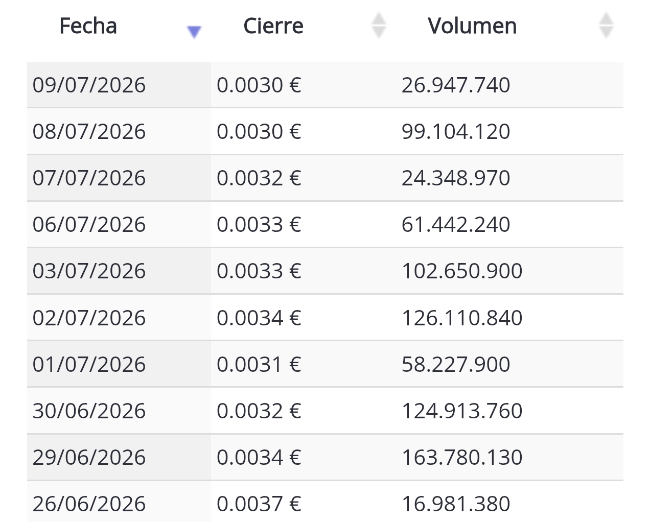The width and height of the screenshot is (650, 522).
Task: Click the Fecha descending sort arrow
Action: click(194, 32)
